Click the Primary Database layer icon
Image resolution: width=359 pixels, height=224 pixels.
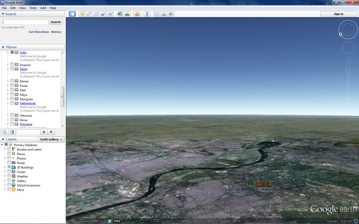pos(10,145)
